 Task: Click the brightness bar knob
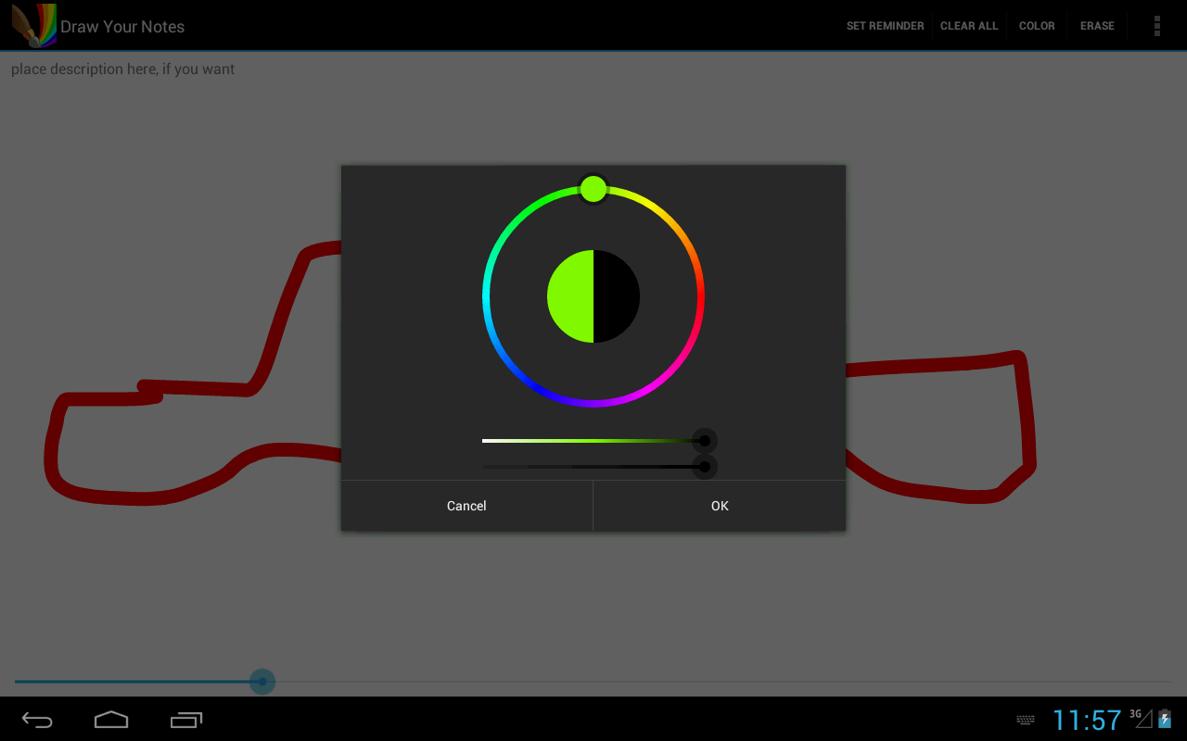coord(705,467)
